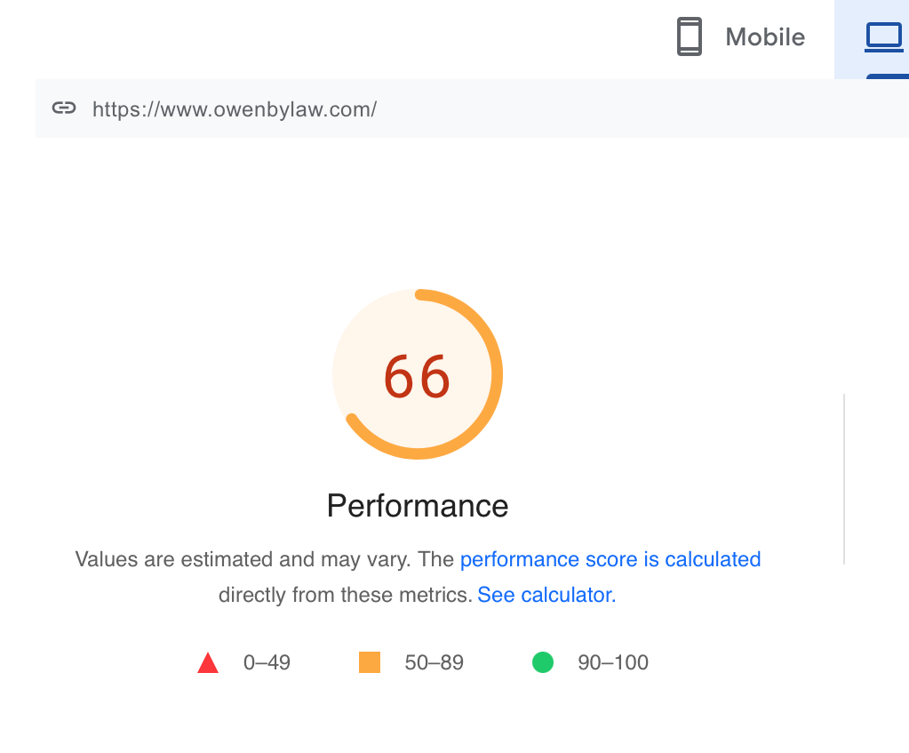Switch to the Mobile tab label
This screenshot has width=909, height=753.
click(765, 37)
